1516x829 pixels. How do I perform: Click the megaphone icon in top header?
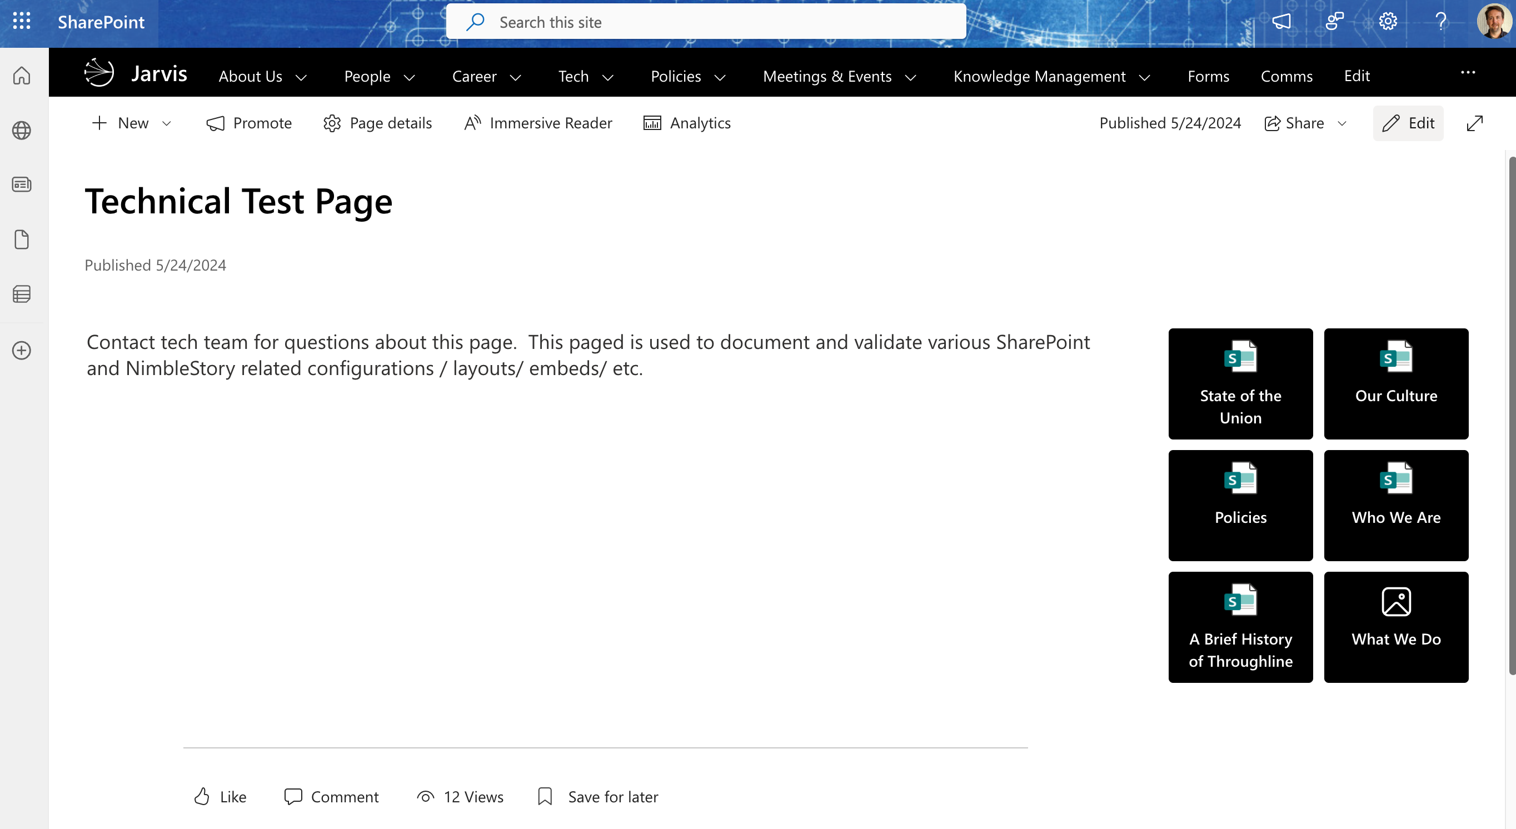(1281, 22)
